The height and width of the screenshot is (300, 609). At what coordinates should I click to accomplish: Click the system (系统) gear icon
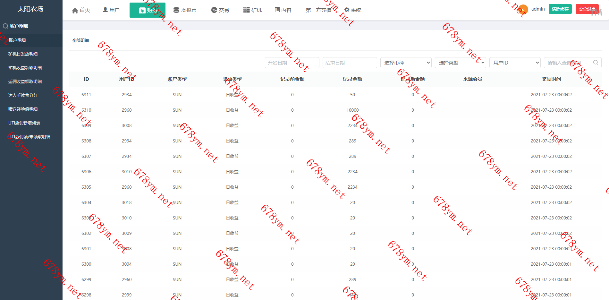tap(347, 10)
